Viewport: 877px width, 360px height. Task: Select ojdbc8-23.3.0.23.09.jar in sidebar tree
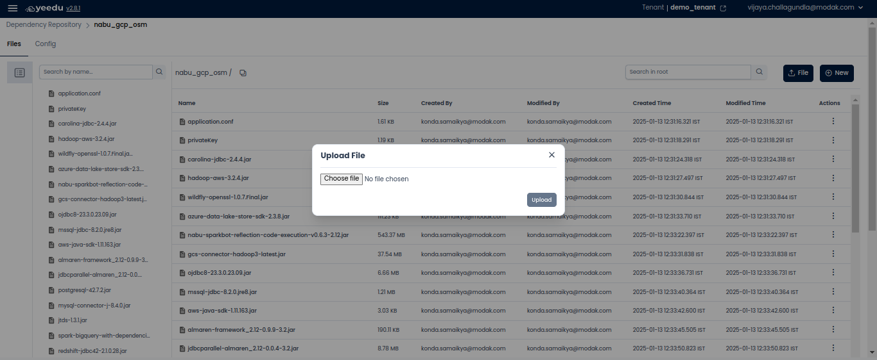(87, 215)
